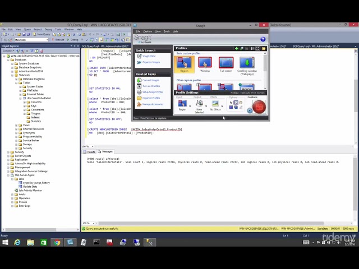Expand the Security node under server
This screenshot has height=269, width=359.
point(8,152)
